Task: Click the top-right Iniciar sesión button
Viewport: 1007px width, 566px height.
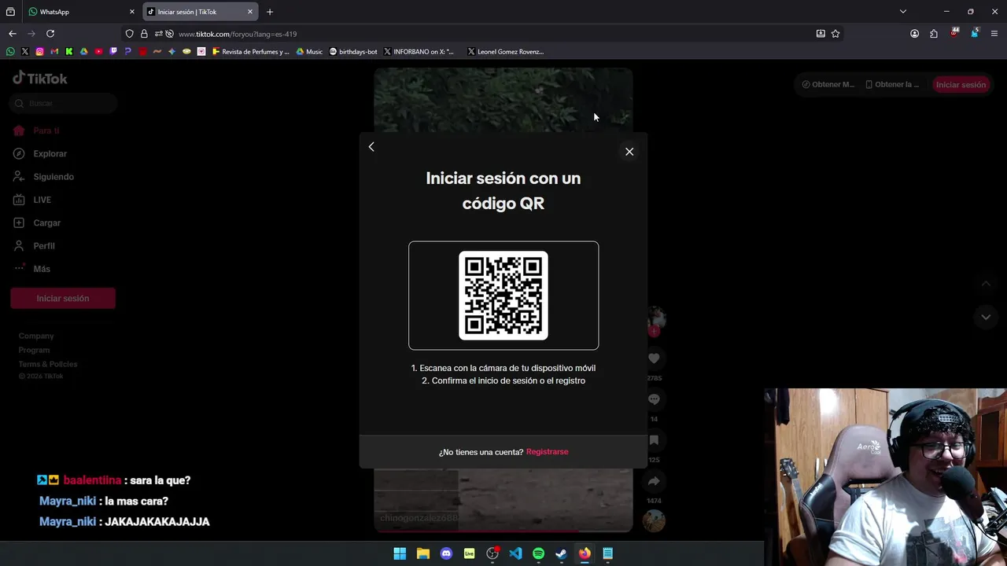Action: tap(961, 85)
